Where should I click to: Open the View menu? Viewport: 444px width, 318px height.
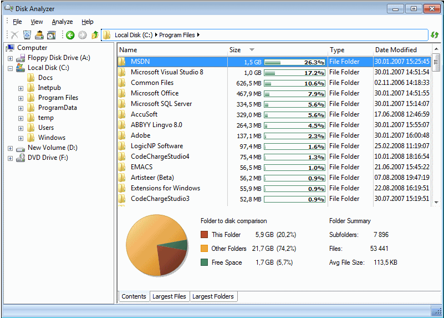(37, 22)
